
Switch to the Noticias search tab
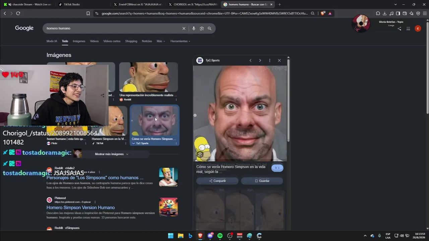pos(147,41)
